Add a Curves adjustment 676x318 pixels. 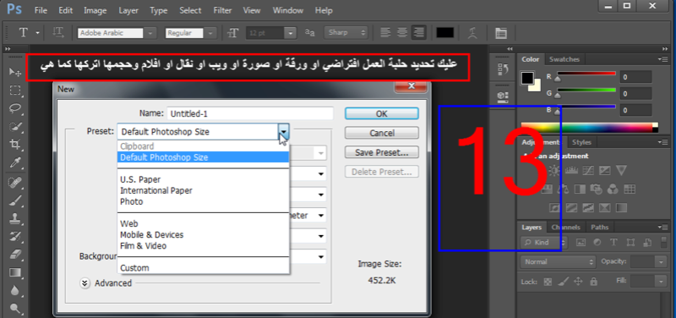point(588,171)
